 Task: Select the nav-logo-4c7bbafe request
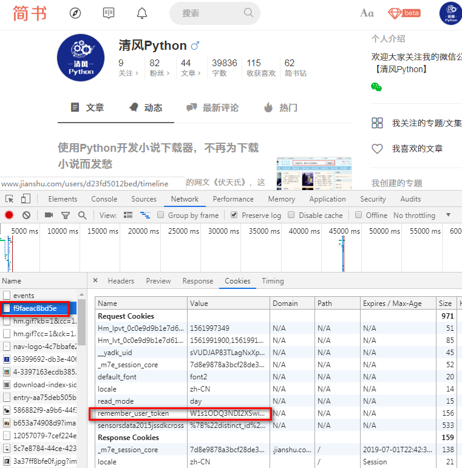(x=39, y=347)
